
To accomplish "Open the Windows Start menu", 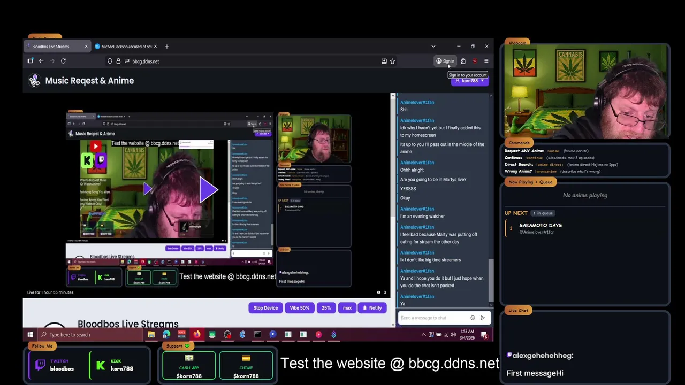I will pyautogui.click(x=30, y=335).
